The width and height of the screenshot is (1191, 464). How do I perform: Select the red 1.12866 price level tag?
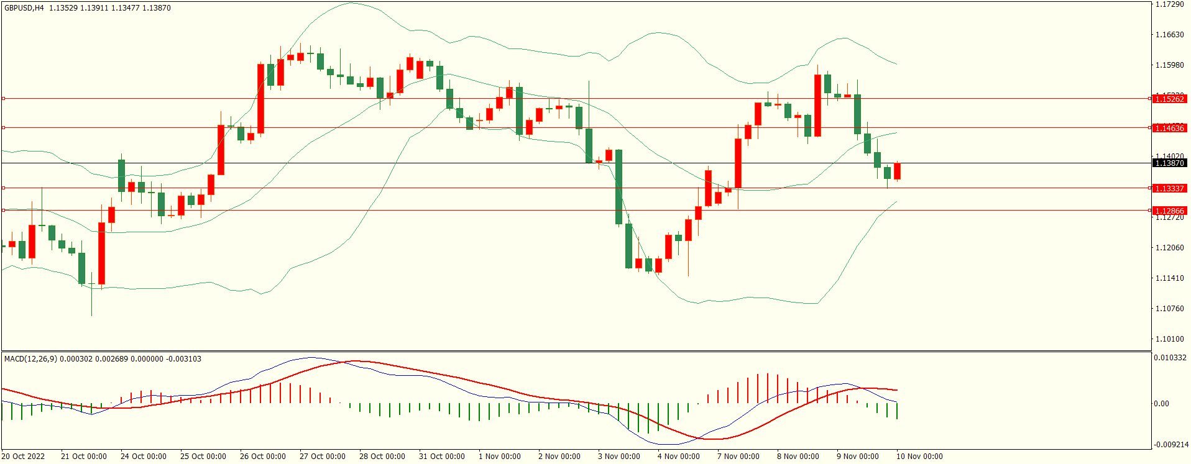point(1169,211)
